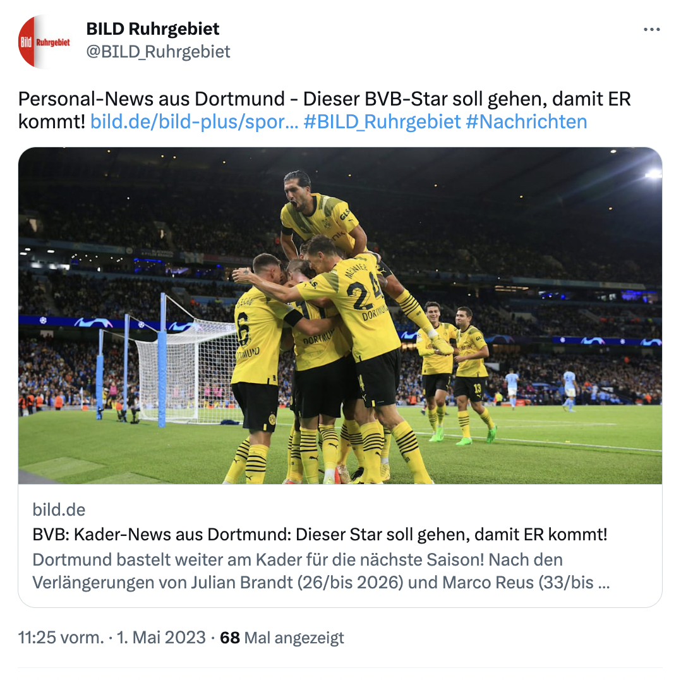Open the @BILD_Ruhrgebiet handle link

pyautogui.click(x=158, y=52)
